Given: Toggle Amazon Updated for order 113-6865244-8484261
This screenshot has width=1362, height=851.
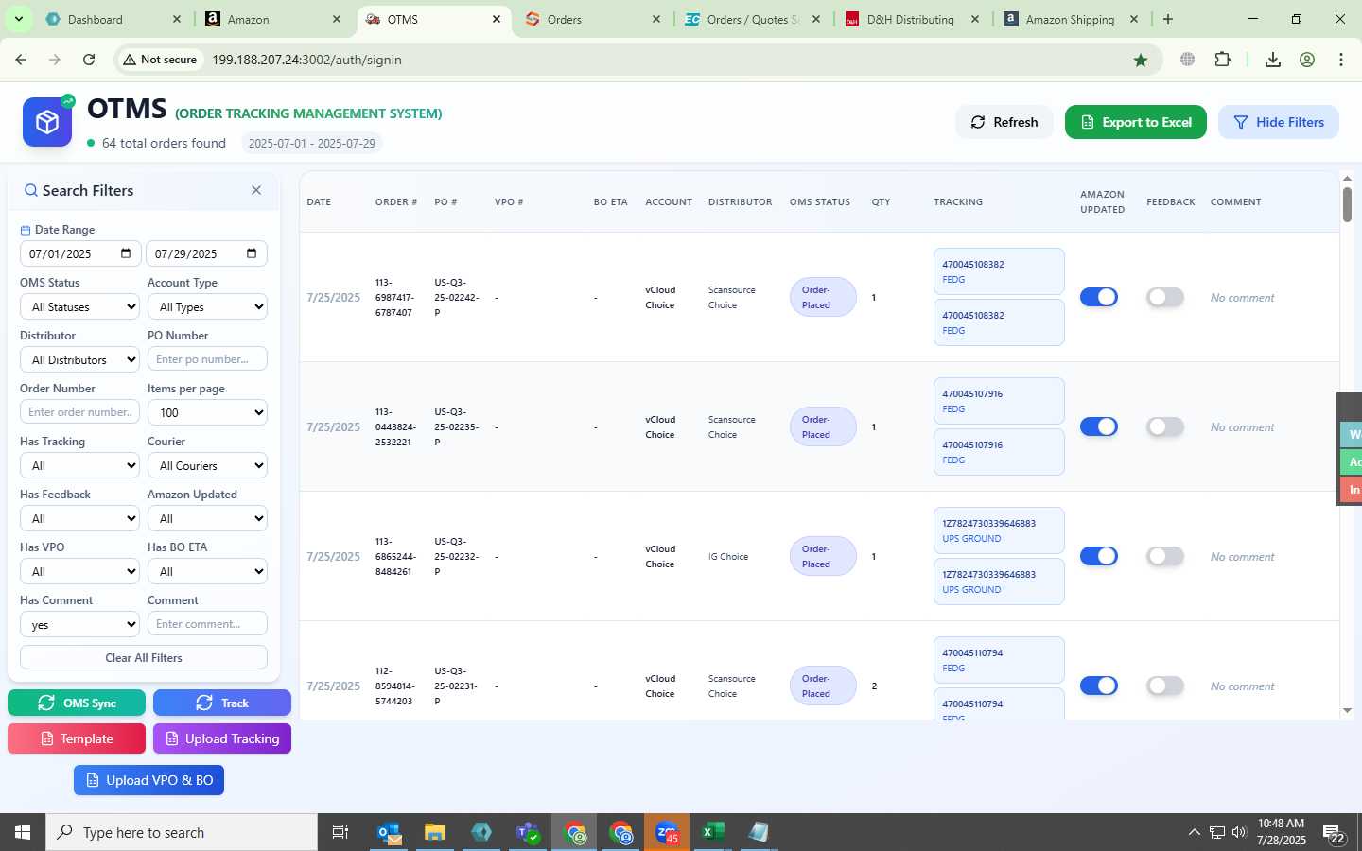Looking at the screenshot, I should point(1099,556).
